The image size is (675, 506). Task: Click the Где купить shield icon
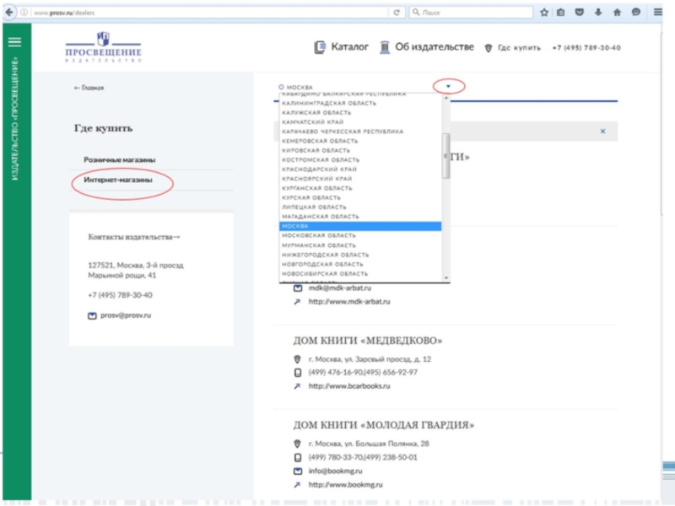(x=489, y=48)
